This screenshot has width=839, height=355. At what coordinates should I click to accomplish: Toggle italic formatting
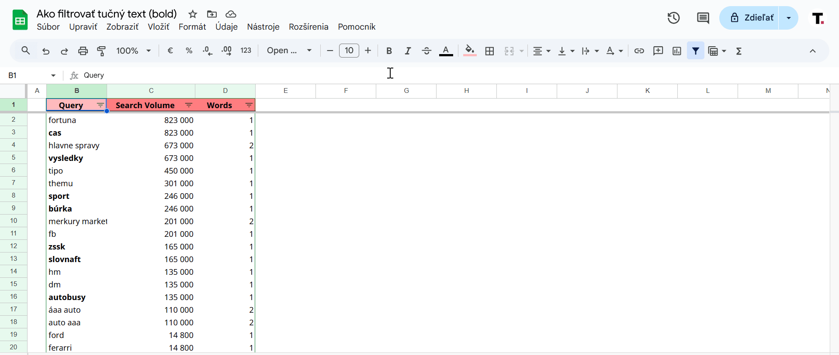coord(408,51)
